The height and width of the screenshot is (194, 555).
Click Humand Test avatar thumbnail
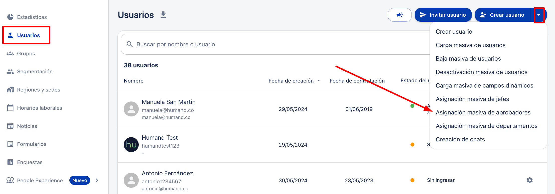[x=131, y=145]
